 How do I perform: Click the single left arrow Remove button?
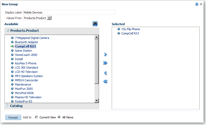[x=105, y=73]
